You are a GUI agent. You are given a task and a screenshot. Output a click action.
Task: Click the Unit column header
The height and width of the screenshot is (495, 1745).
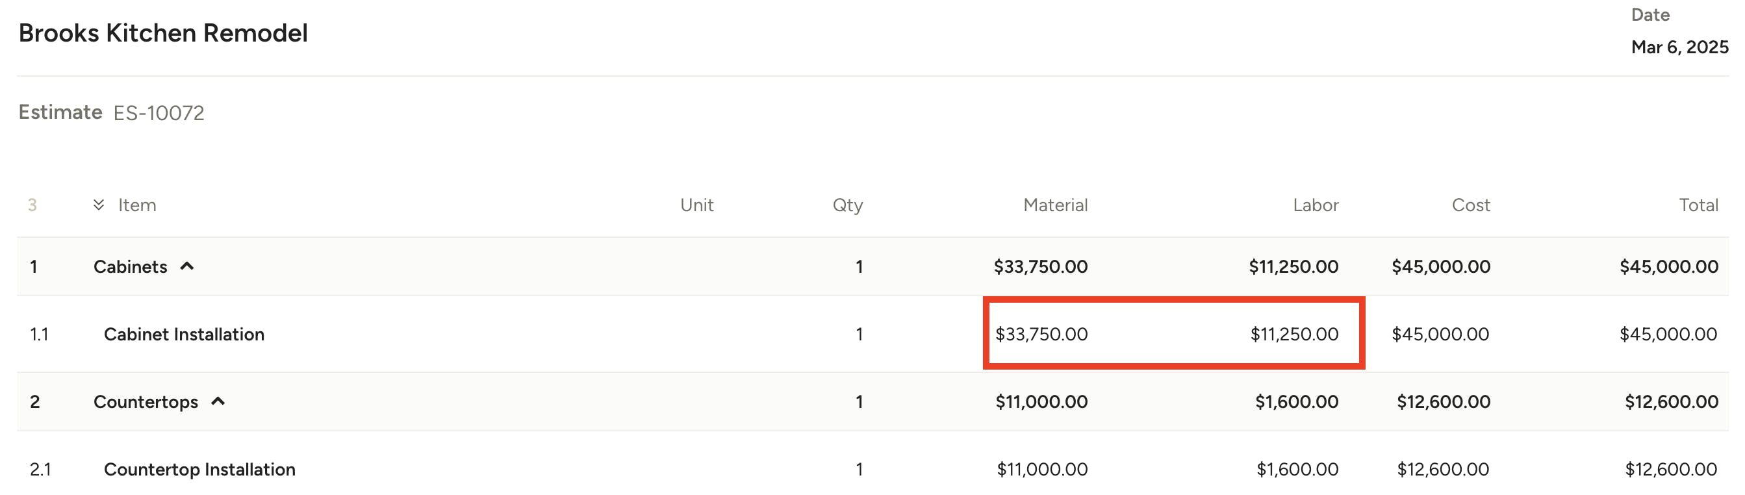696,205
